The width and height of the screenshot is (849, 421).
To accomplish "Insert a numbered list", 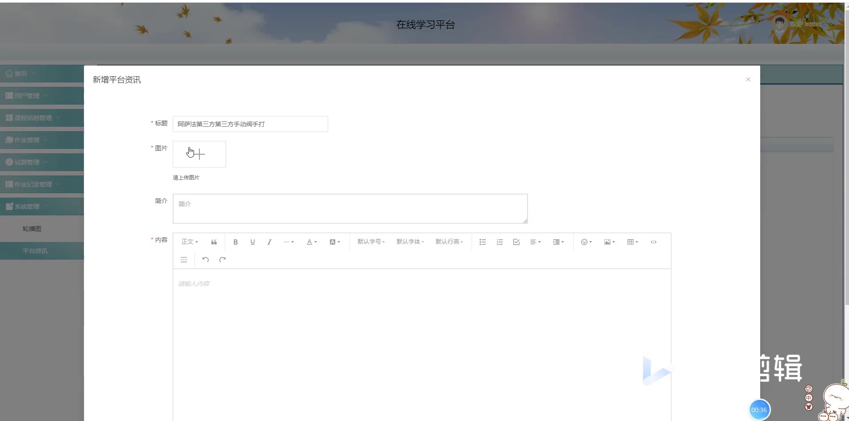I will tap(500, 242).
